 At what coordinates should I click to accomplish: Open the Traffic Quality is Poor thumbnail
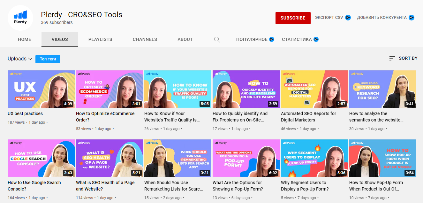178,89
